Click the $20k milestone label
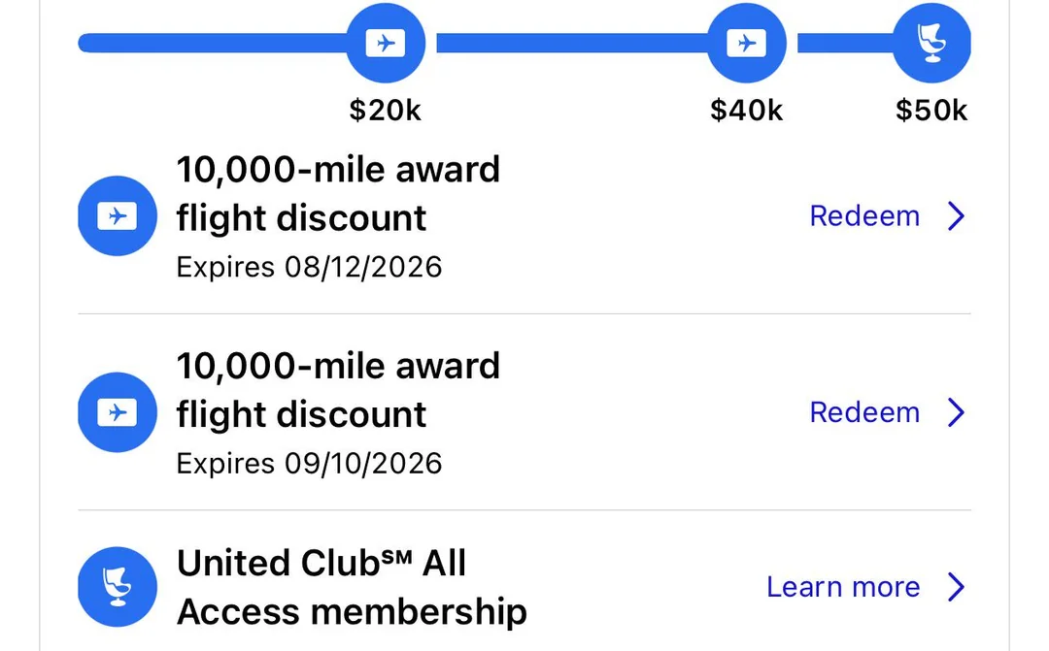This screenshot has height=651, width=1049. click(x=386, y=111)
